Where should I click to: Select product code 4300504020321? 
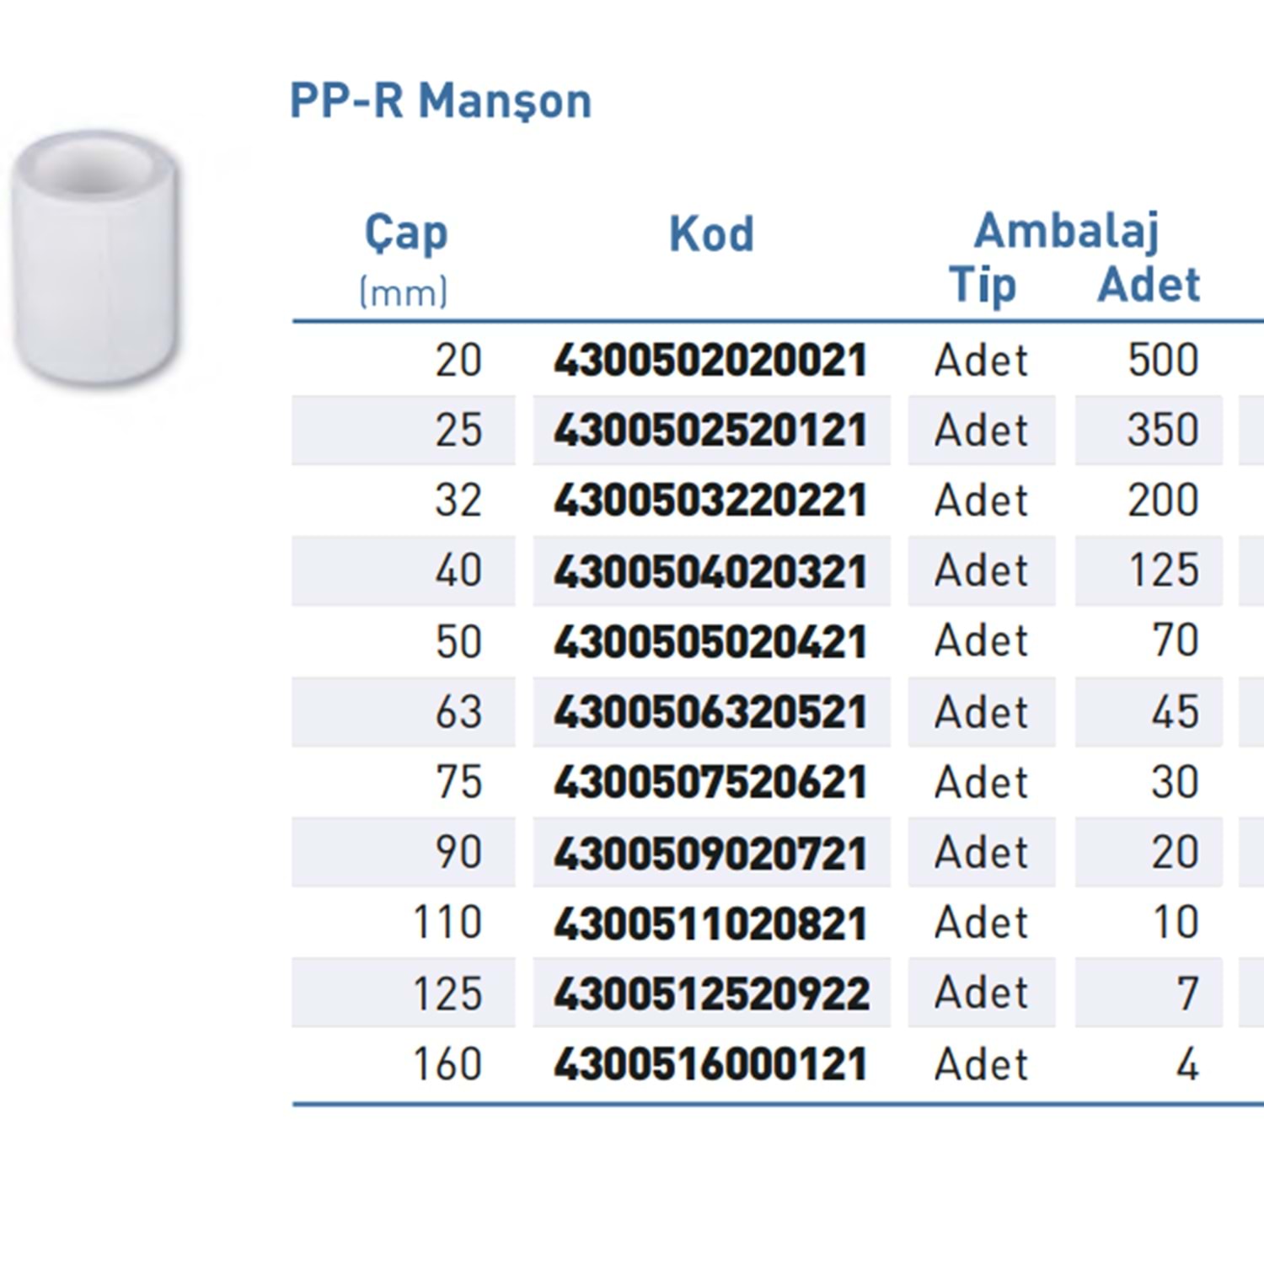(710, 571)
